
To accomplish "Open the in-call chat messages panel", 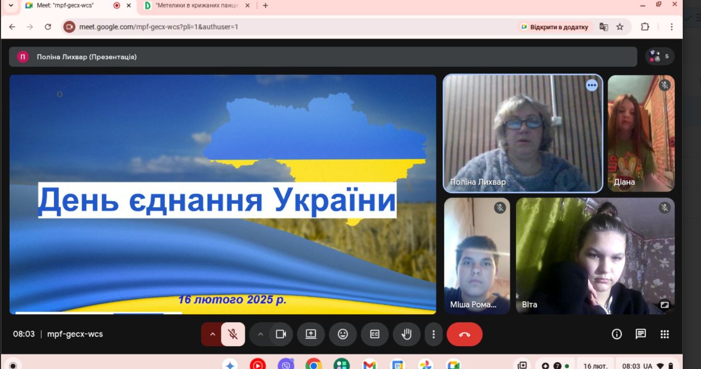I will click(x=641, y=334).
